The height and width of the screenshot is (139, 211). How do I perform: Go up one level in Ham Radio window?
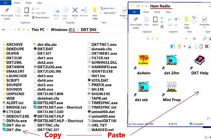coord(148,39)
